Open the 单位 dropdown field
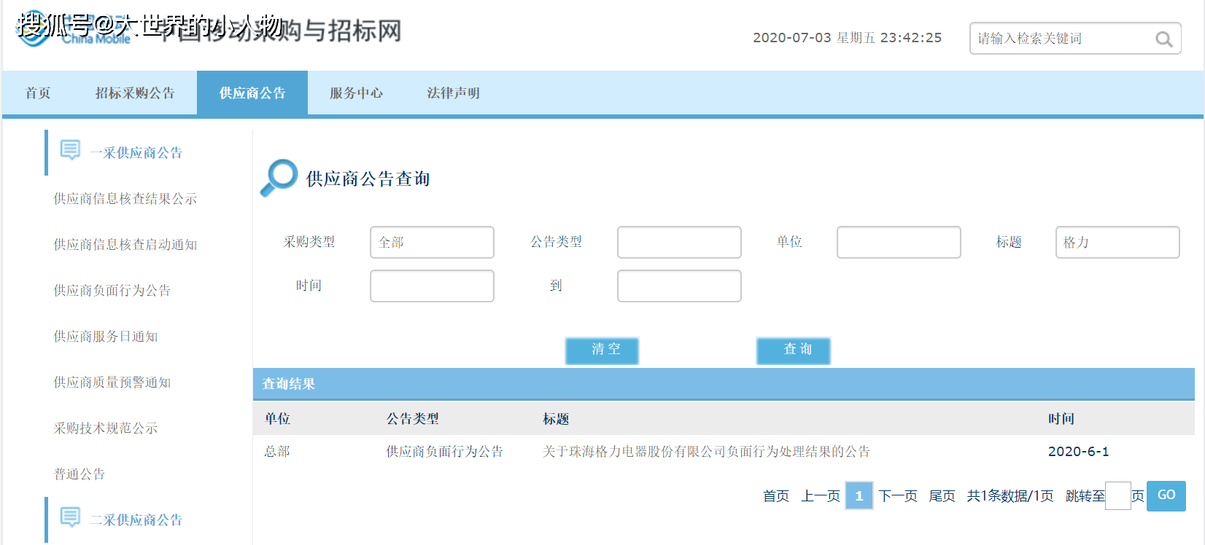1205x545 pixels. 899,242
